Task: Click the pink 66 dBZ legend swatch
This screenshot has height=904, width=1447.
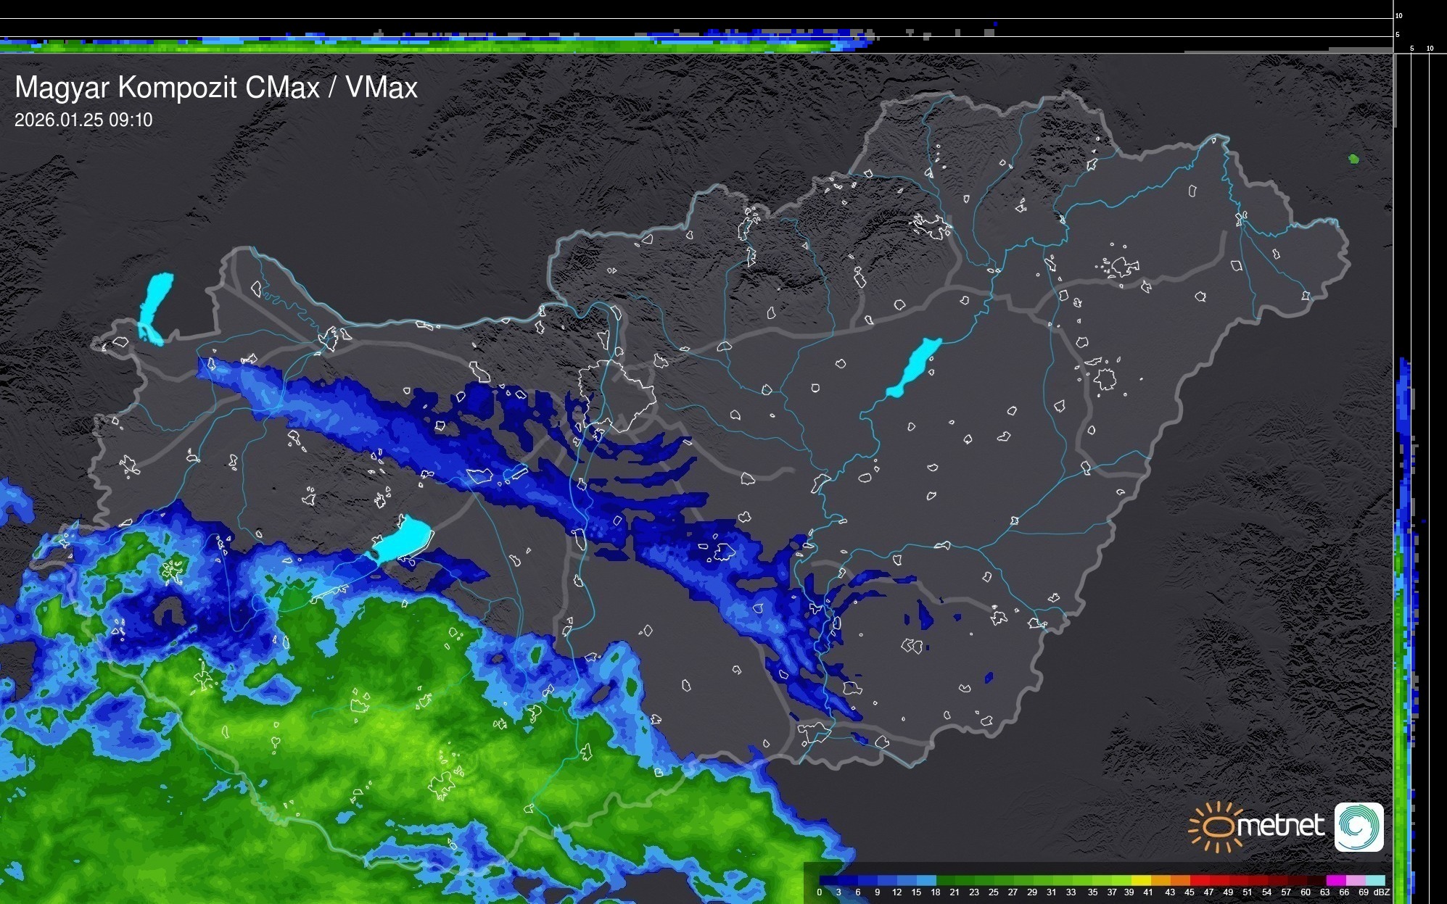Action: click(1356, 881)
